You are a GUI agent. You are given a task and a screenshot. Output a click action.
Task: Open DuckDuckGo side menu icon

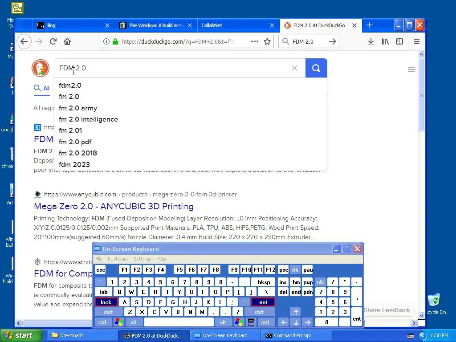411,69
